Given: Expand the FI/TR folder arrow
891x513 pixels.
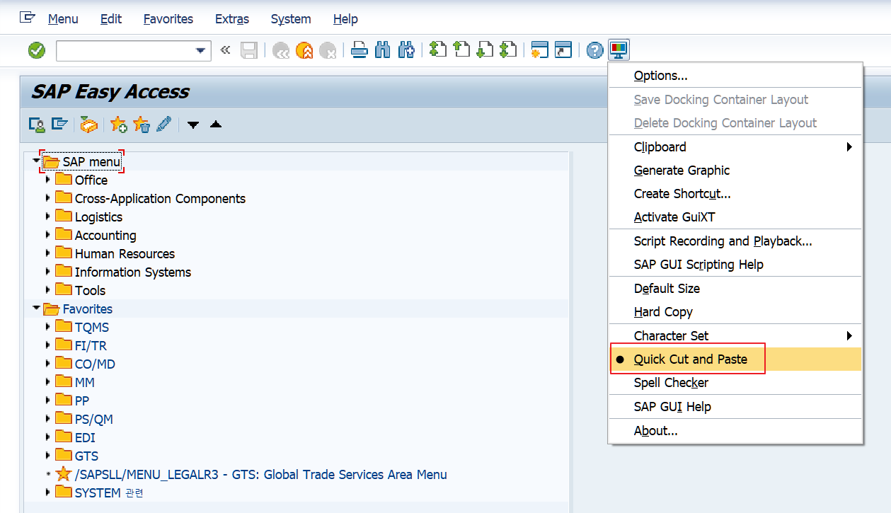Looking at the screenshot, I should point(48,345).
